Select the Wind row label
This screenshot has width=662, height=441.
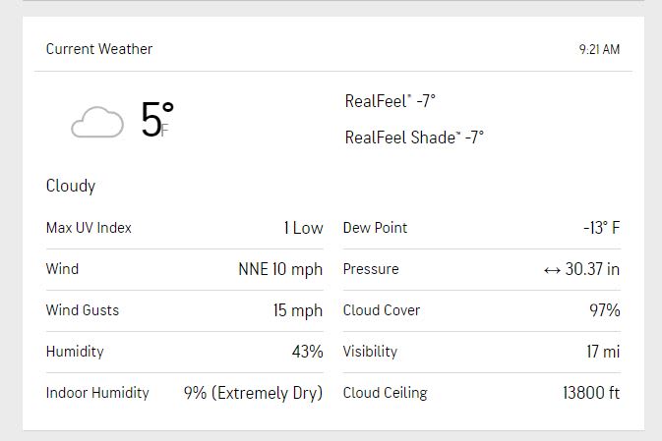coord(62,269)
